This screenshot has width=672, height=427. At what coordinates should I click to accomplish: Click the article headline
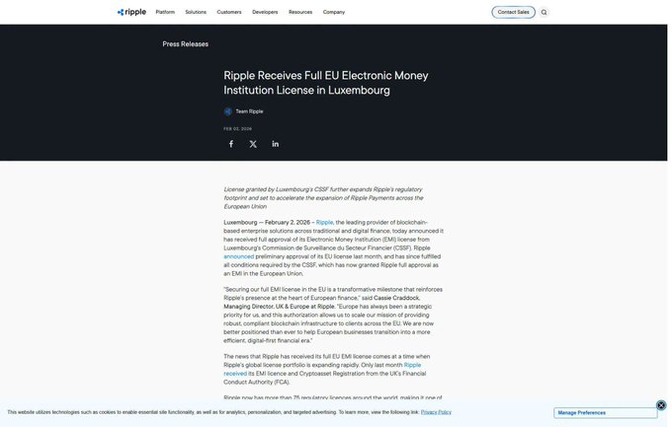pos(326,83)
